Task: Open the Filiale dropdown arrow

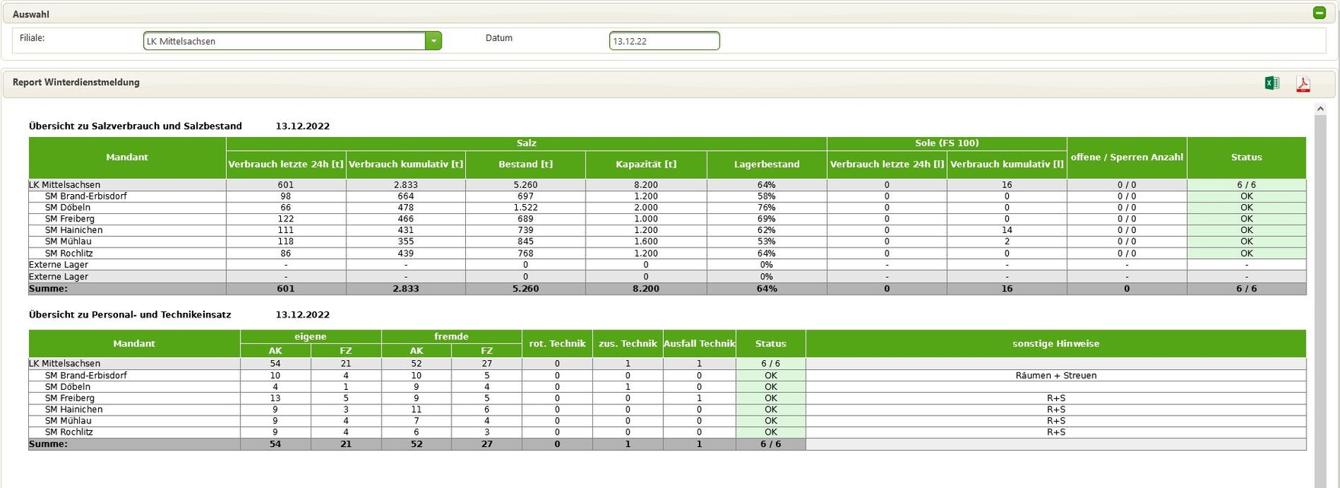Action: pos(433,41)
